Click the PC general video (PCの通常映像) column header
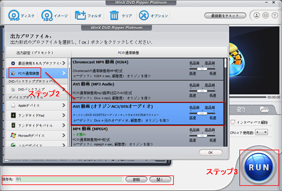Image resolution: width=282 pixels, height=191 pixels. (x=128, y=53)
